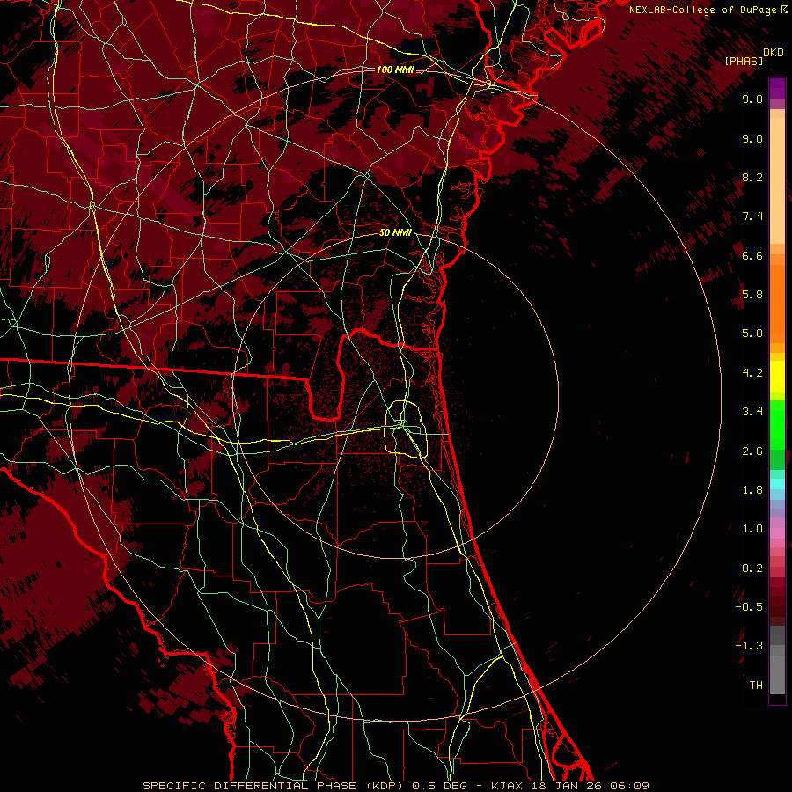Viewport: 792px width, 792px height.
Task: Pick the bright green band on color scale
Action: 777,425
